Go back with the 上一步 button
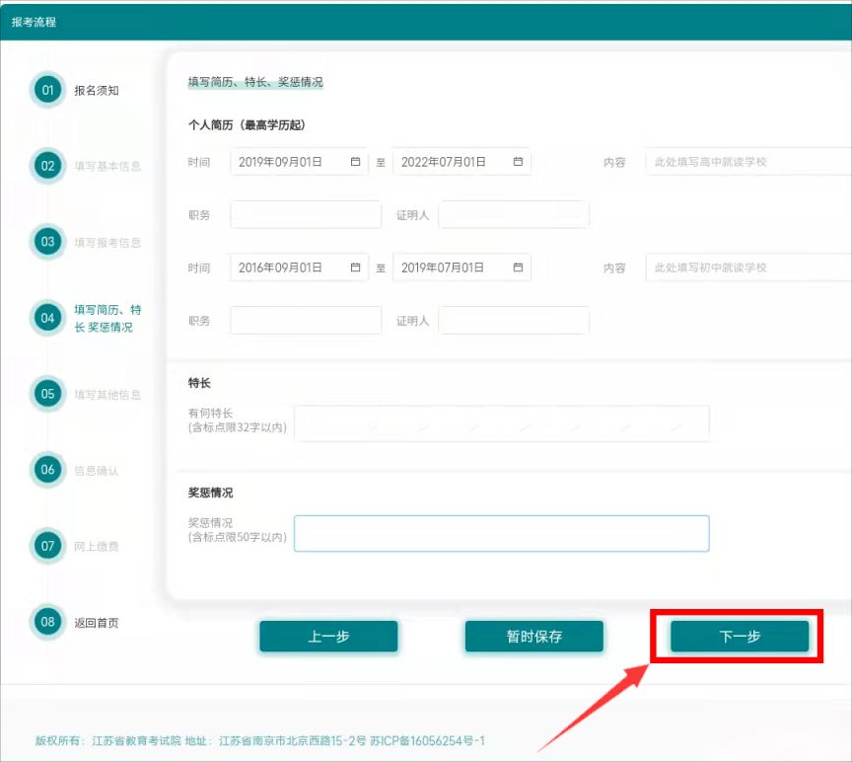Viewport: 852px width, 762px height. coord(328,637)
